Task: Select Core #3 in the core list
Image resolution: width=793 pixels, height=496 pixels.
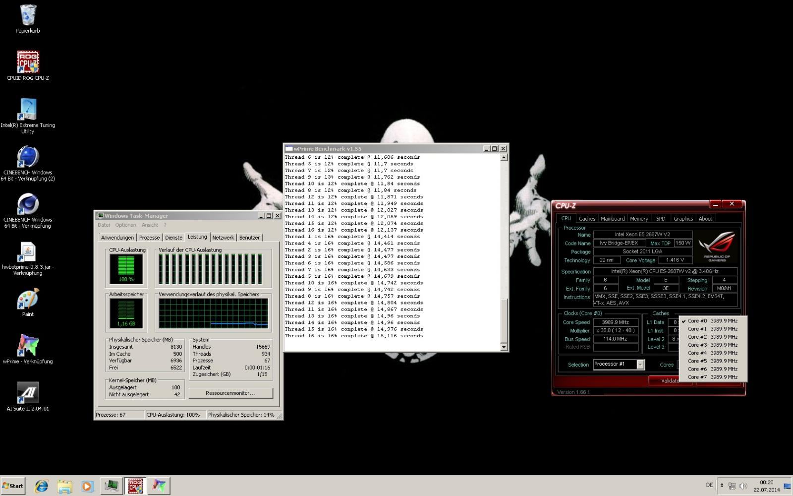Action: [712, 345]
